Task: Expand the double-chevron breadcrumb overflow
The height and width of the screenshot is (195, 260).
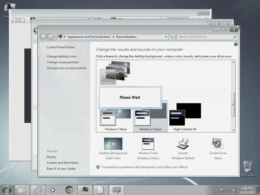Action: click(x=64, y=37)
